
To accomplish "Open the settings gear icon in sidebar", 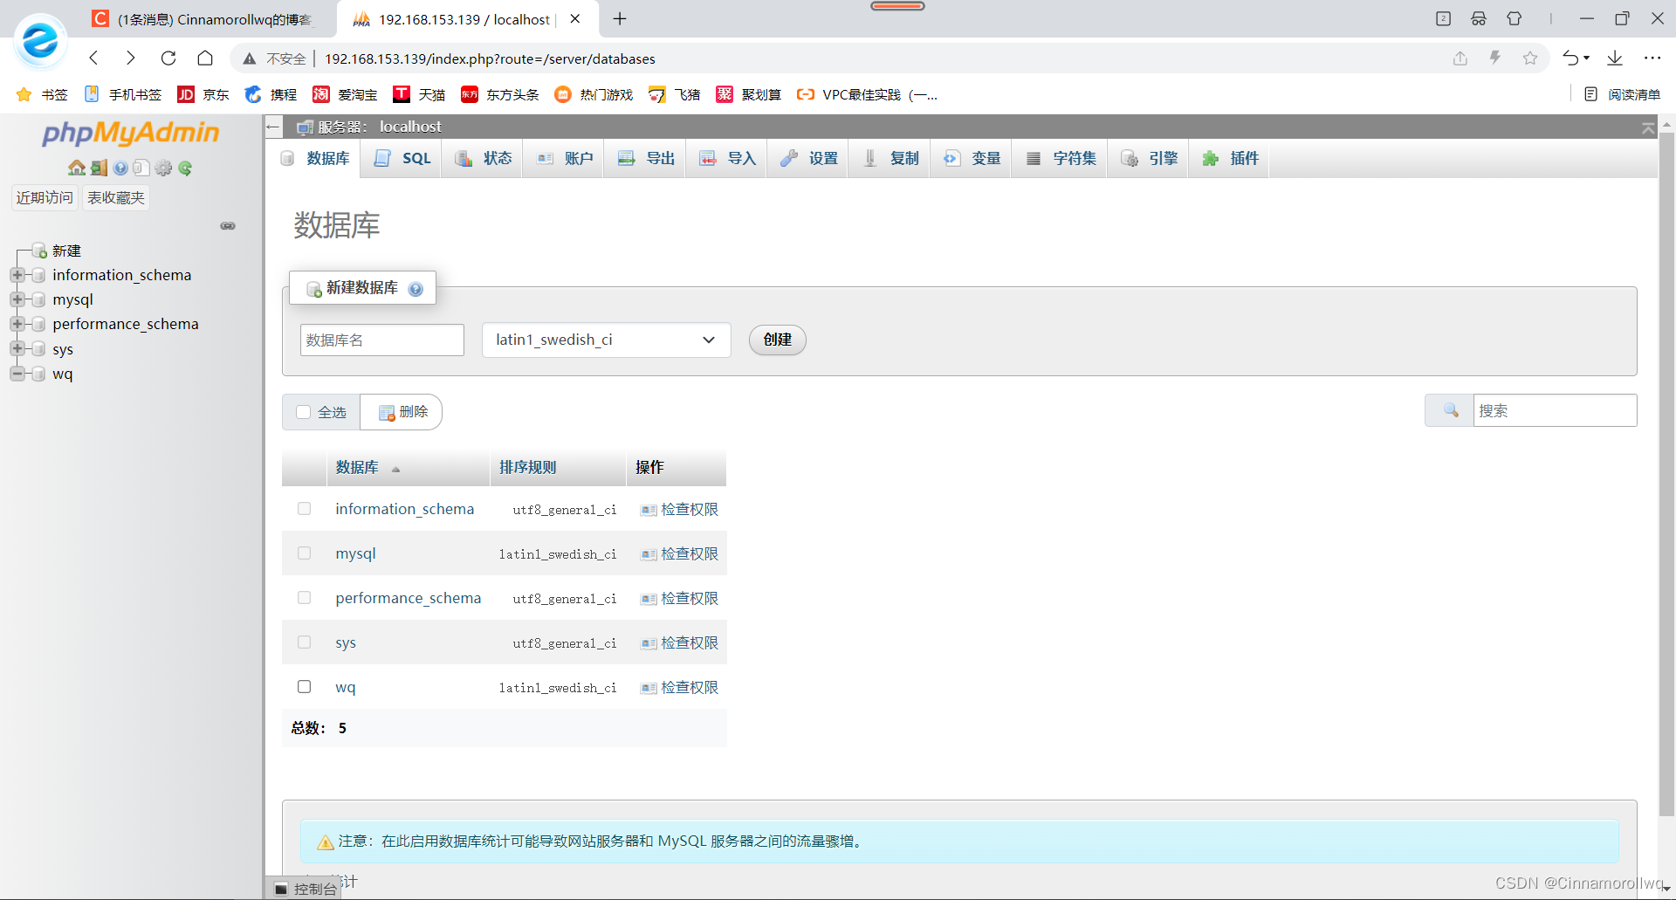I will [163, 168].
